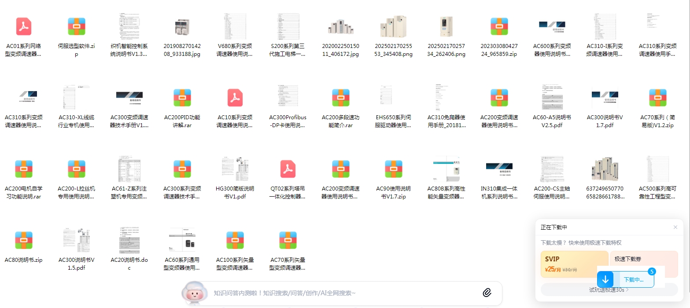Open the 20190827014208_933188.jpg image thumbnail
The height and width of the screenshot is (308, 690).
pyautogui.click(x=182, y=26)
